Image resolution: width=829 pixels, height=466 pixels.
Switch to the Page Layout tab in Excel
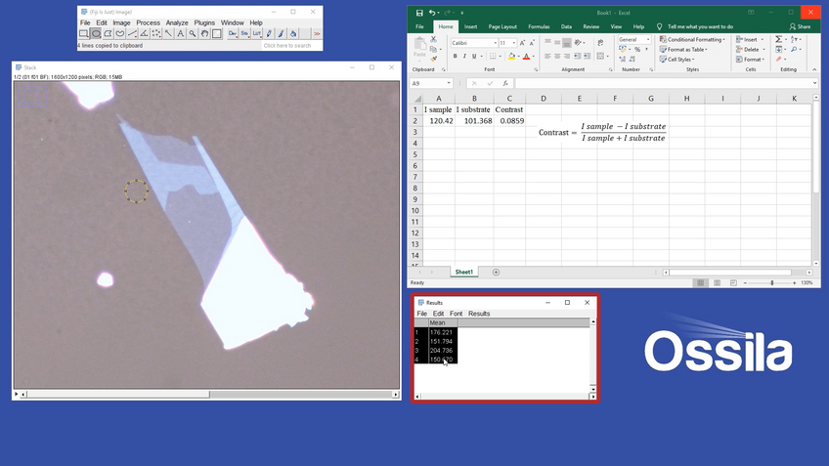[502, 26]
